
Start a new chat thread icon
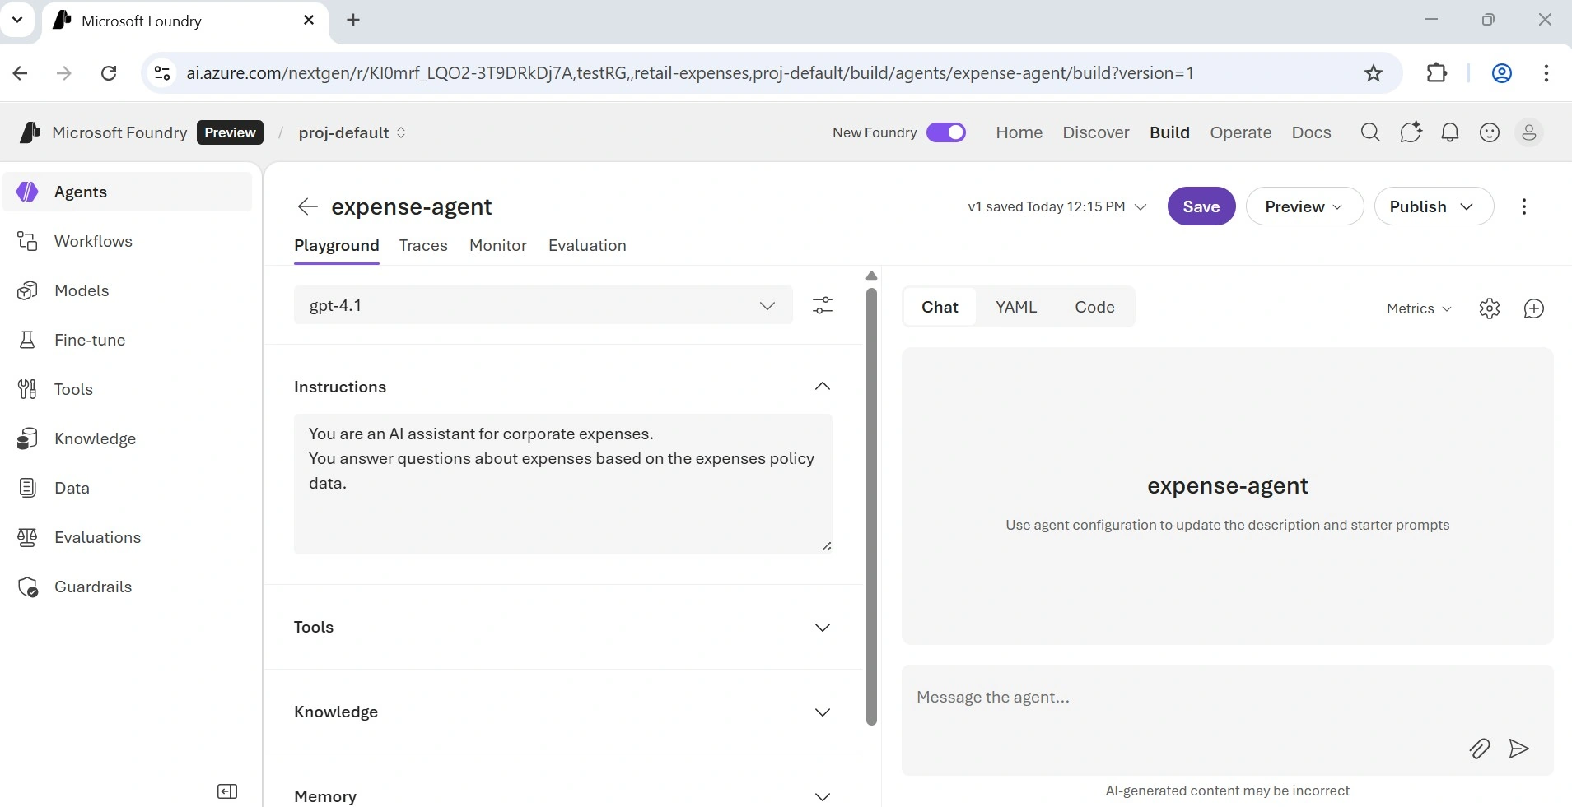1534,308
